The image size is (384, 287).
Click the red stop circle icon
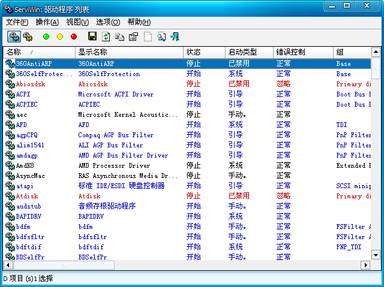74,37
